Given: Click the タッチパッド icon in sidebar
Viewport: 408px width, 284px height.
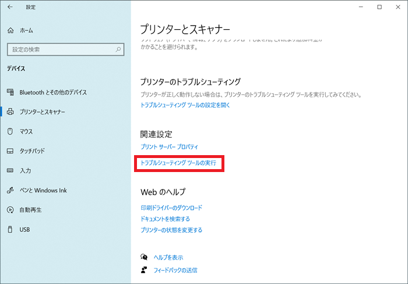Looking at the screenshot, I should (10, 151).
